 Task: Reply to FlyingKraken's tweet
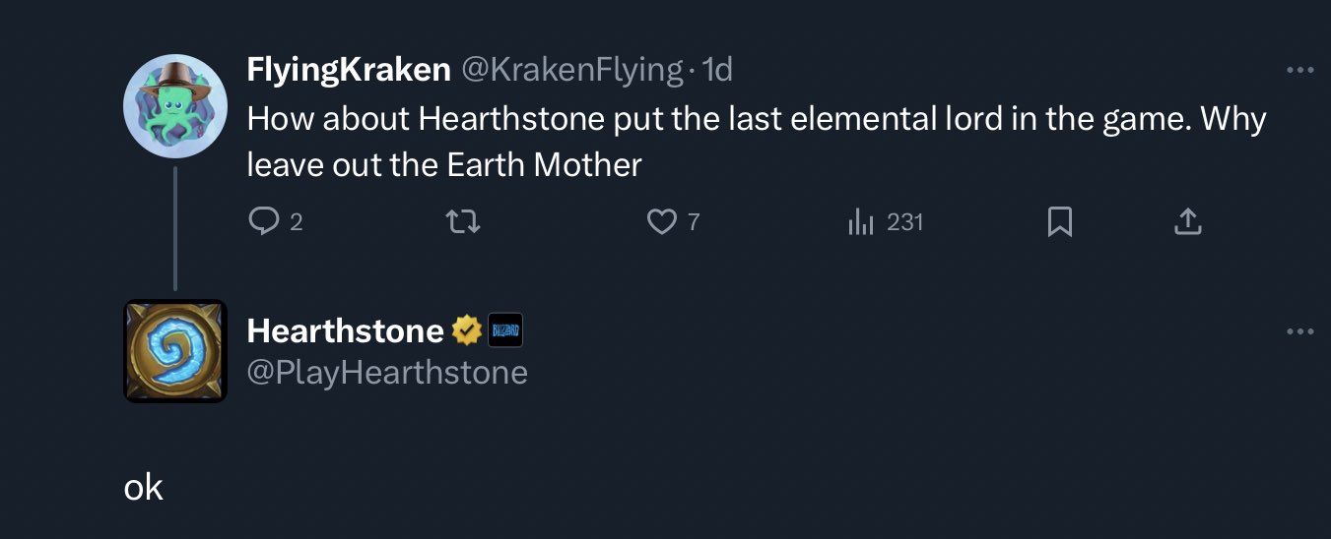click(263, 222)
